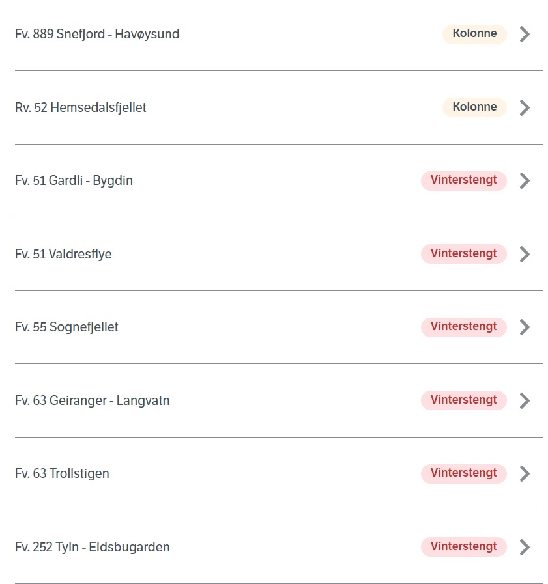The height and width of the screenshot is (584, 548).
Task: Click arrow icon on Geiranger - Langvatn row
Action: (525, 401)
